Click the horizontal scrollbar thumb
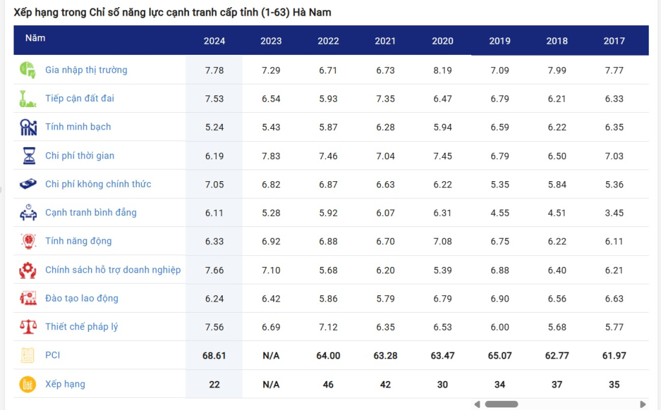 [x=502, y=404]
